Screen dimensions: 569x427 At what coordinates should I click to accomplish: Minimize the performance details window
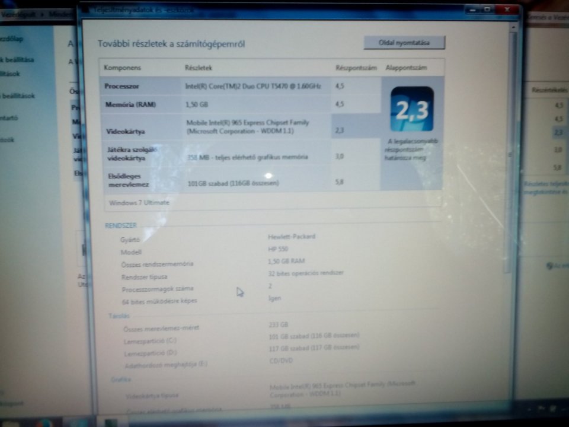[x=473, y=10]
